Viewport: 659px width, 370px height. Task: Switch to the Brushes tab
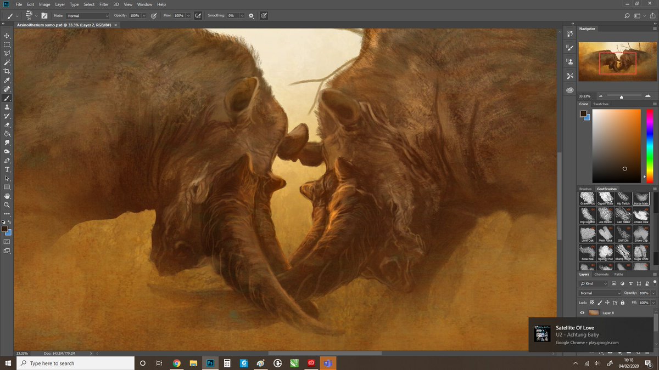[585, 189]
